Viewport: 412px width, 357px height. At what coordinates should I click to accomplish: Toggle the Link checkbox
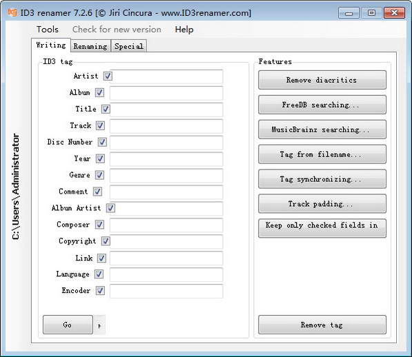coord(101,258)
